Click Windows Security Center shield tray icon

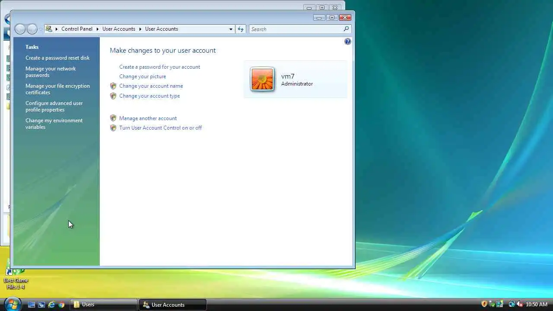pyautogui.click(x=484, y=305)
